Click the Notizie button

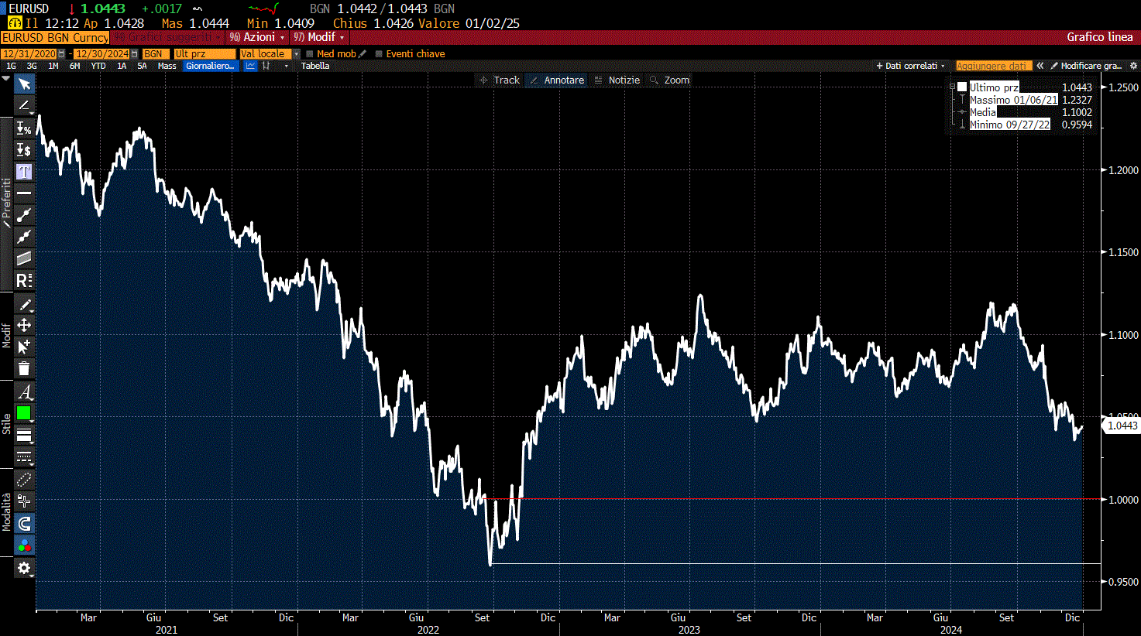pyautogui.click(x=617, y=80)
